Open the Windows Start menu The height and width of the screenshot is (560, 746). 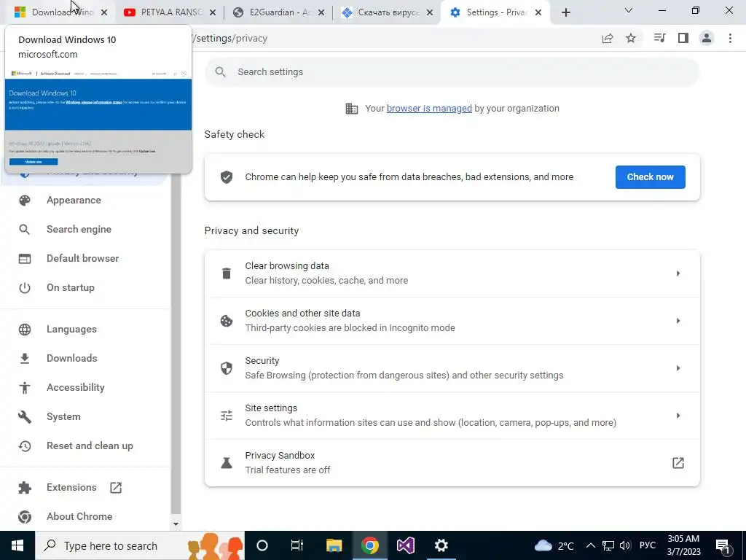tap(17, 545)
